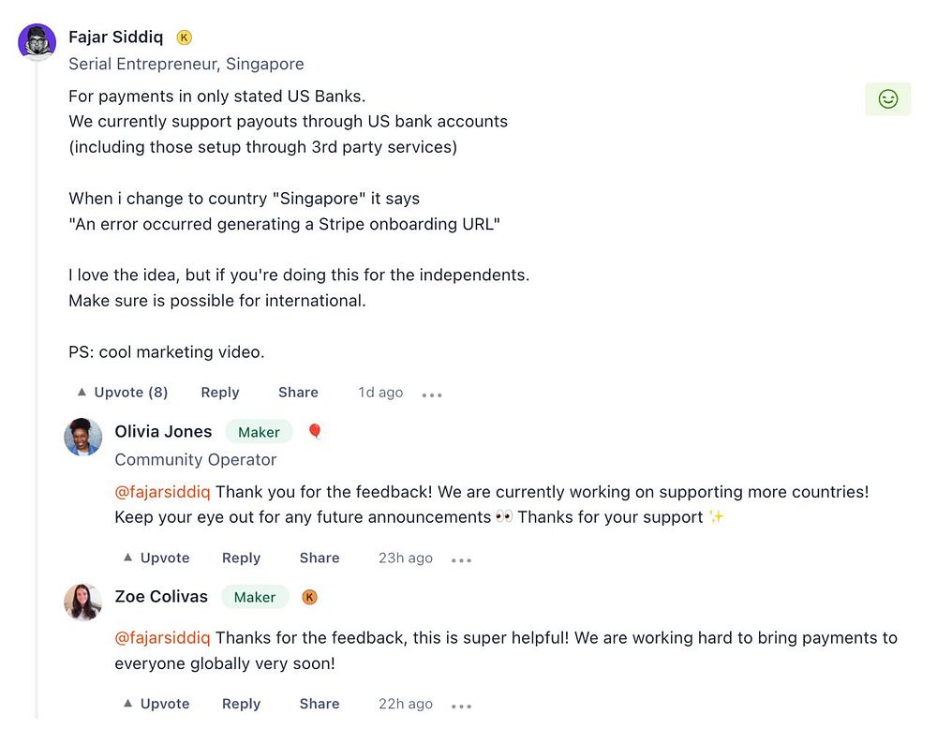Click the red balloon badge beside Olivia Jones
Screen dimensions: 937x744
(315, 431)
